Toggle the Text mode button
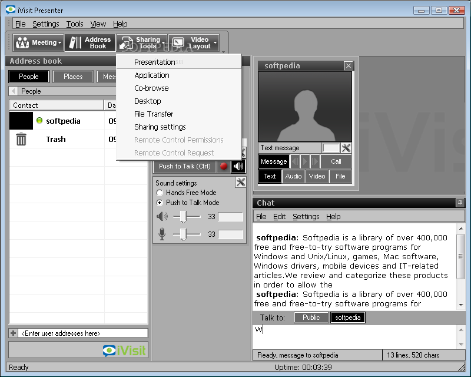Image resolution: width=471 pixels, height=377 pixels. pyautogui.click(x=270, y=176)
